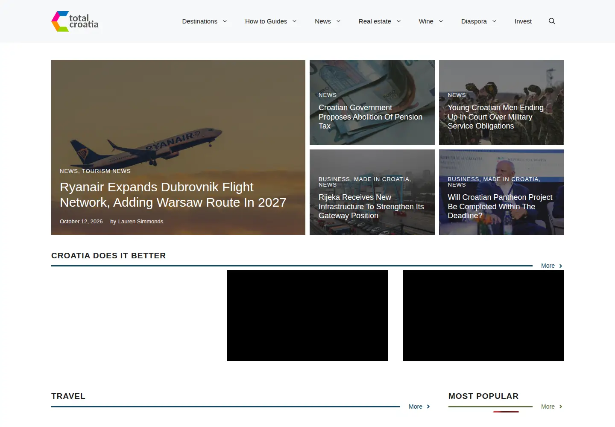Click More chevron icon in Travel section
The width and height of the screenshot is (615, 427).
(x=428, y=407)
